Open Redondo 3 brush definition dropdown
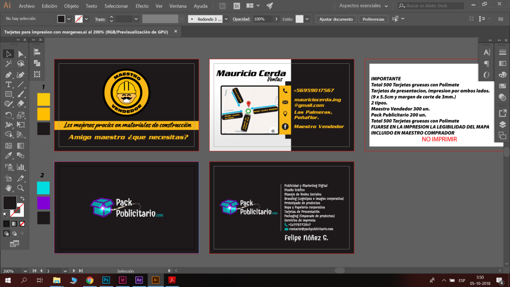This screenshot has width=510, height=287. [226, 19]
